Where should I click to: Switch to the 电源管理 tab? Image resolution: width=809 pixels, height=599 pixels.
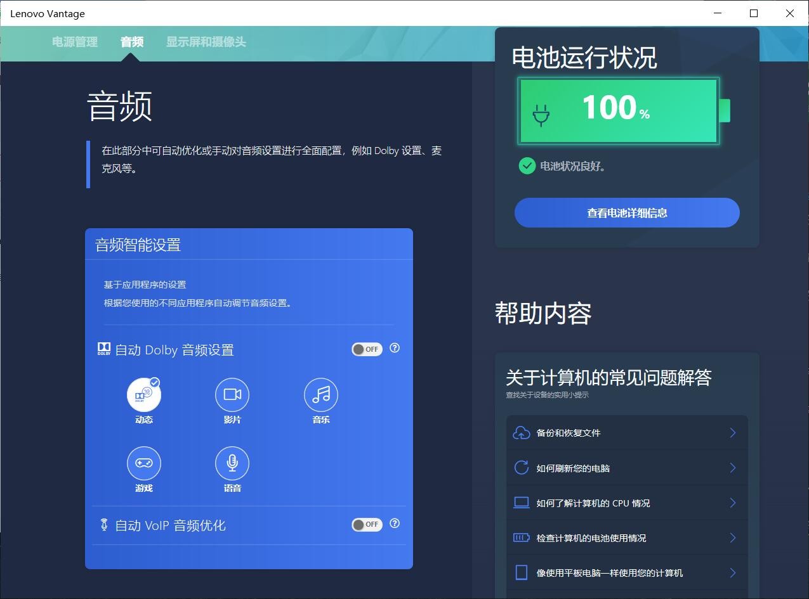(x=75, y=42)
